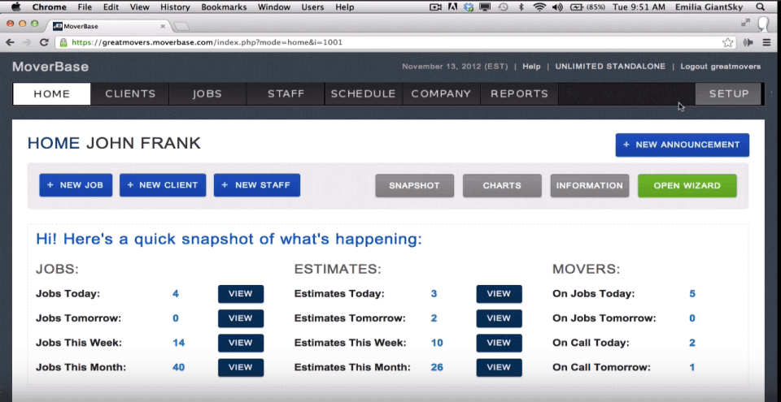View Estimates Today

click(x=499, y=293)
